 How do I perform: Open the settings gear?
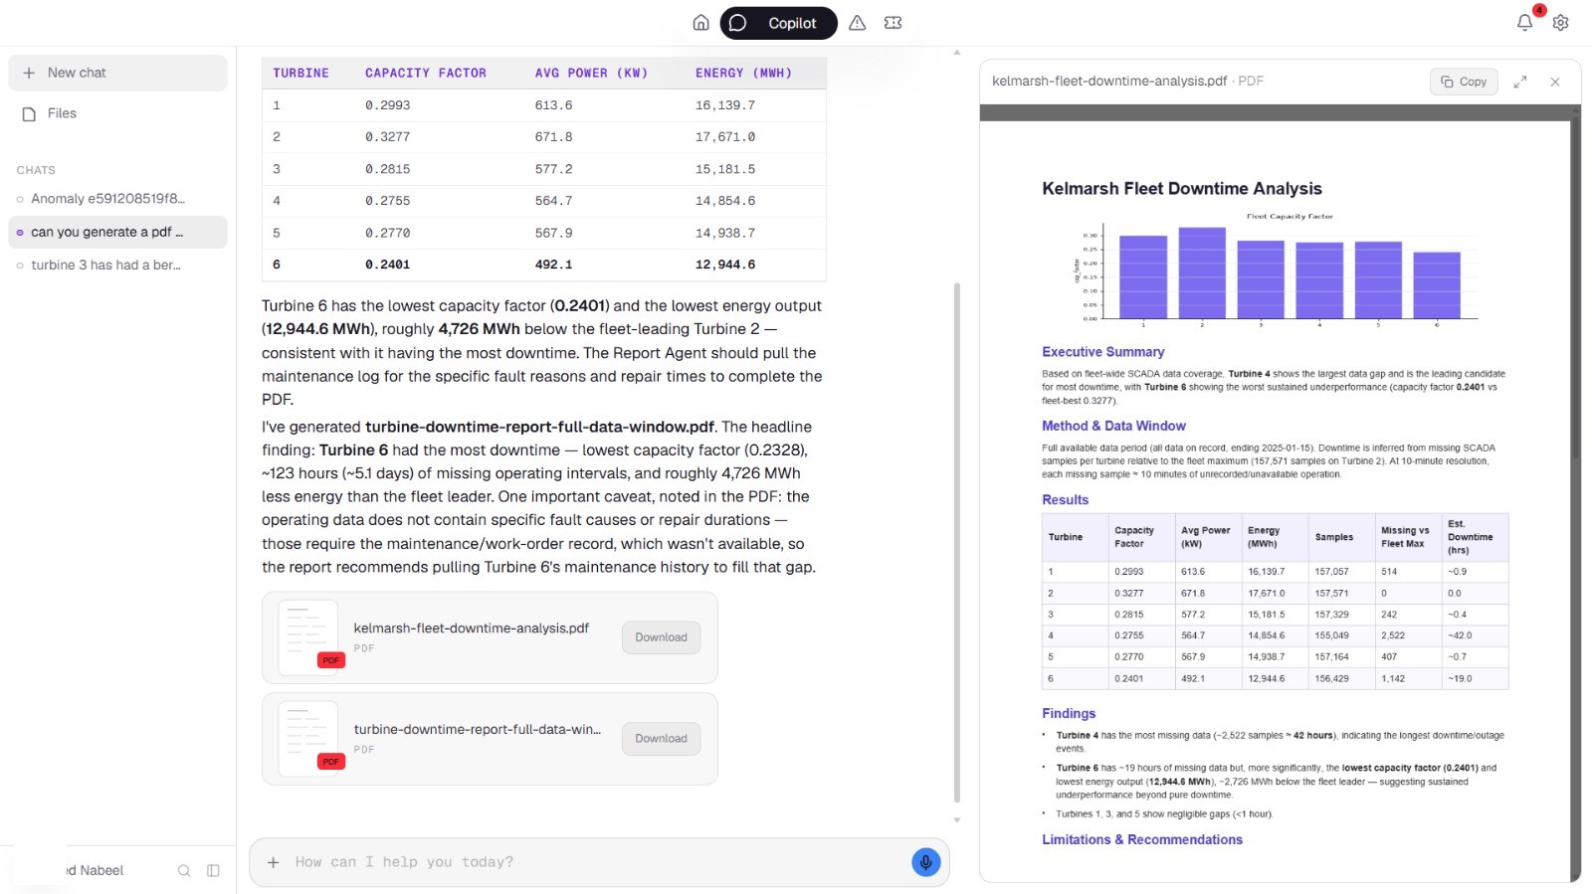point(1560,23)
